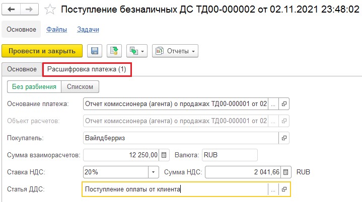This screenshot has height=202, width=362.
Task: Open the Статья ДДС linked item icon
Action: coord(284,189)
